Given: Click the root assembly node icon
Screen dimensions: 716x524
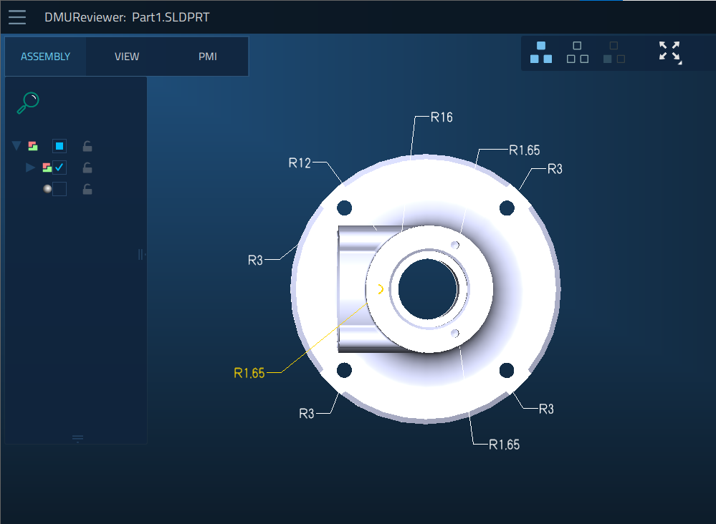Looking at the screenshot, I should click(x=33, y=146).
